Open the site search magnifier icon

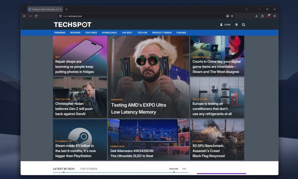click(243, 25)
